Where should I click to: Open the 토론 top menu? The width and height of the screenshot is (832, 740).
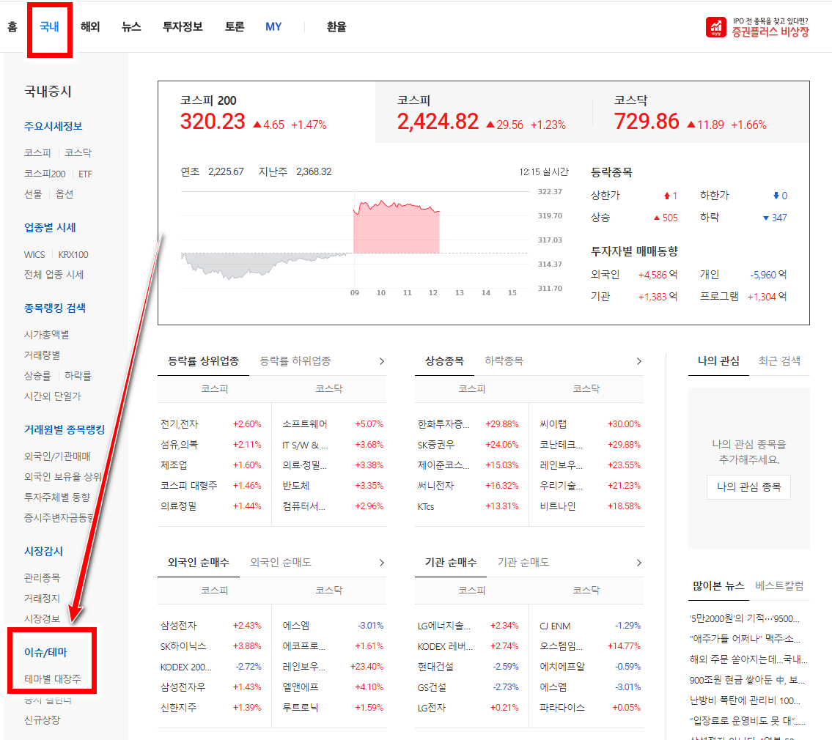(x=235, y=26)
